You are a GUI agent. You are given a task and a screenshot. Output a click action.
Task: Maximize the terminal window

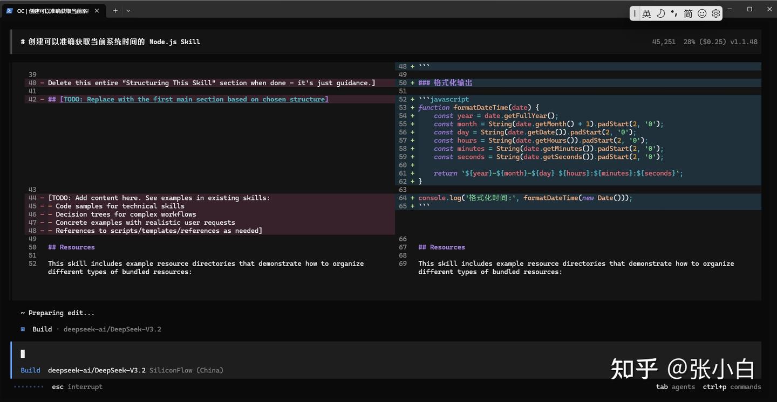click(x=749, y=9)
